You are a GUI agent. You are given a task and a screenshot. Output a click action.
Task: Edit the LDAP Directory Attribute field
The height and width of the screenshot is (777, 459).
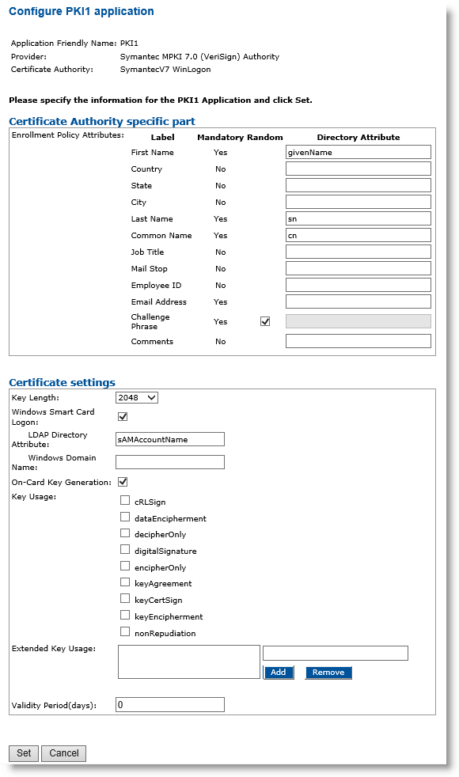pyautogui.click(x=170, y=438)
